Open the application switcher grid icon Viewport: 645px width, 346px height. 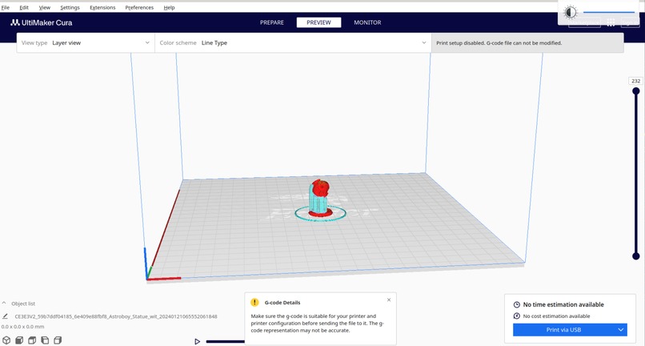click(x=611, y=22)
